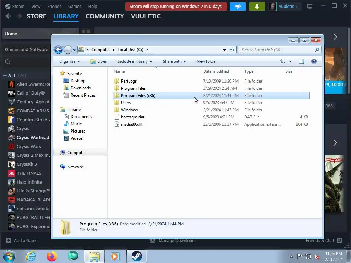
Task: Open the Friends menu in Steam
Action: tap(55, 6)
